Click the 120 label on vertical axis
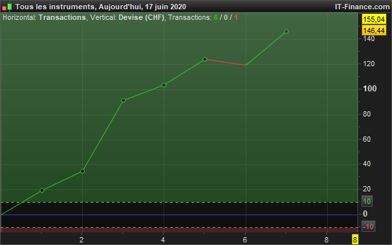Screen dimensions: 392x245 (369, 64)
